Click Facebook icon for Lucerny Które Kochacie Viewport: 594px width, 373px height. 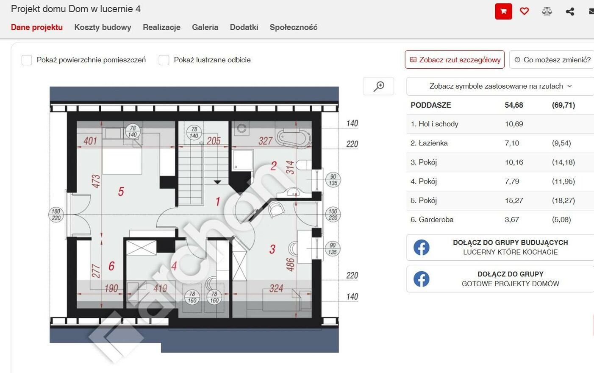[421, 247]
